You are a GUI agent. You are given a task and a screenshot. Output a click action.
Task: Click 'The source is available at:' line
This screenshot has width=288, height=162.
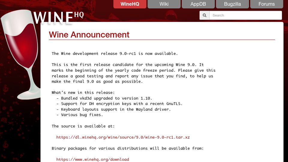click(x=83, y=126)
